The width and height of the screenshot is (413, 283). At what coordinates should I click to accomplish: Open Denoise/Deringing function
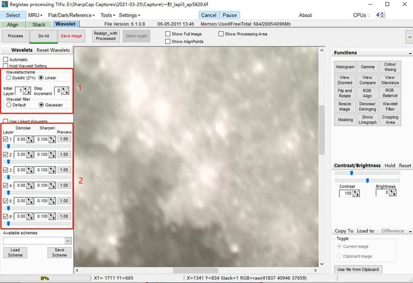[368, 107]
